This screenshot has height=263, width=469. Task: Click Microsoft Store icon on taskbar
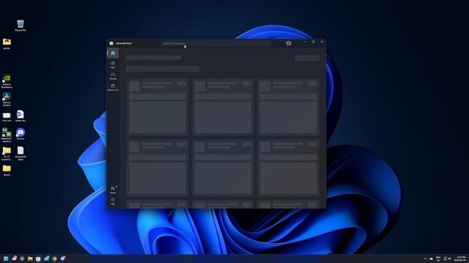38,259
